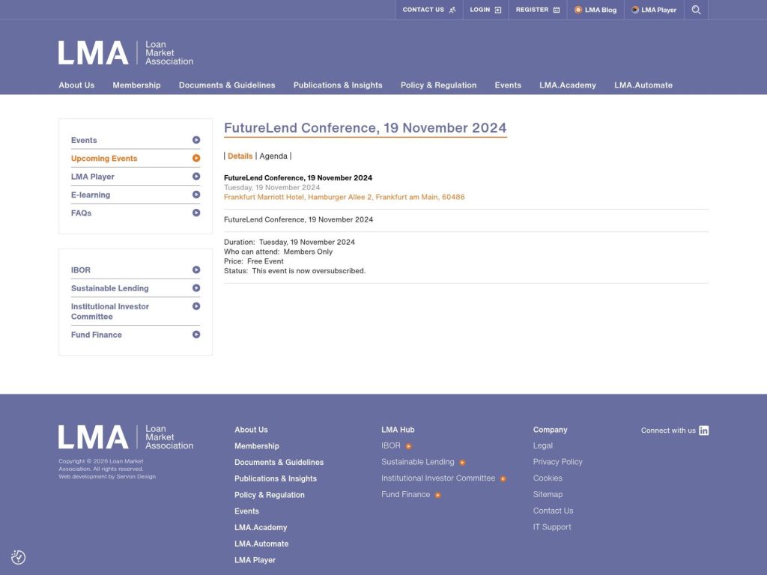Open LinkedIn via Connect with us icon
The height and width of the screenshot is (575, 767).
coord(703,431)
